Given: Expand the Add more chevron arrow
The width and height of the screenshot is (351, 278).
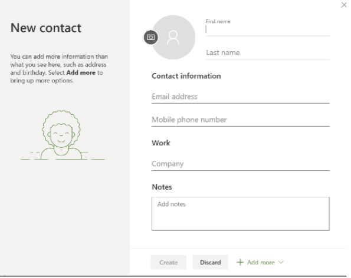Looking at the screenshot, I should pos(281,262).
